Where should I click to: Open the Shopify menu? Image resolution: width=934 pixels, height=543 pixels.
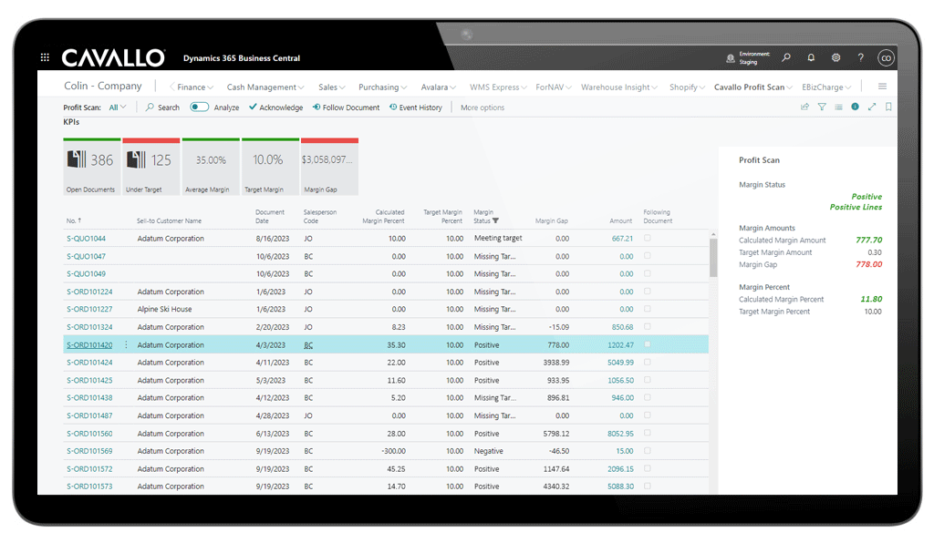tap(687, 87)
